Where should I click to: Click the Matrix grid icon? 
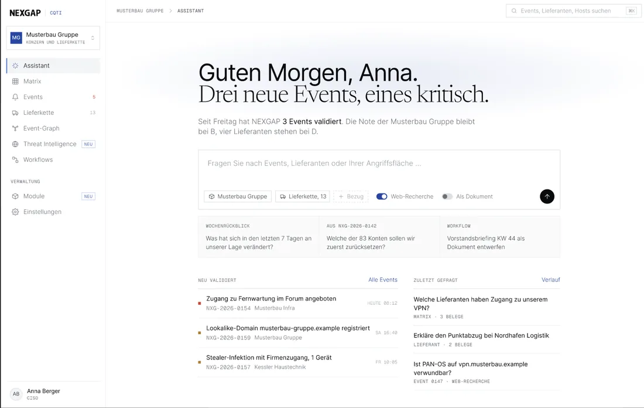(x=15, y=81)
